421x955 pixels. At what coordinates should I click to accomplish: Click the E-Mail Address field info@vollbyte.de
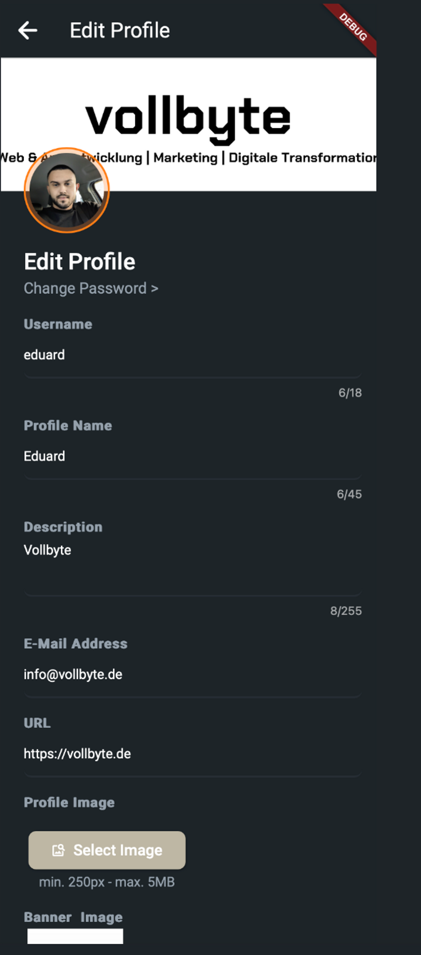[192, 675]
